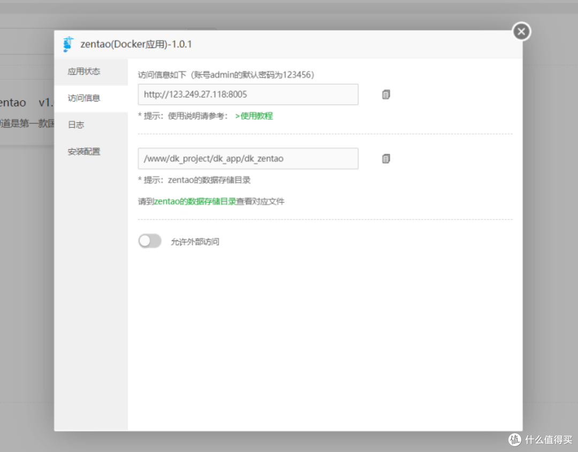Click the 提示：zentao的数据存储目录 hint text
This screenshot has width=578, height=452.
[x=194, y=180]
